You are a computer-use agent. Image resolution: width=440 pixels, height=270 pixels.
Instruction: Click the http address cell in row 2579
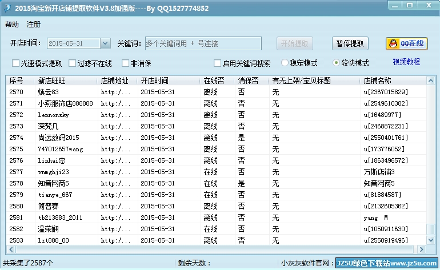coord(115,195)
